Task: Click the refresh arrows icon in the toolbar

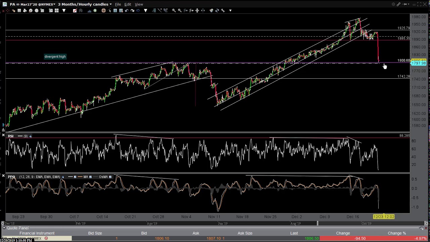Action: point(217,10)
